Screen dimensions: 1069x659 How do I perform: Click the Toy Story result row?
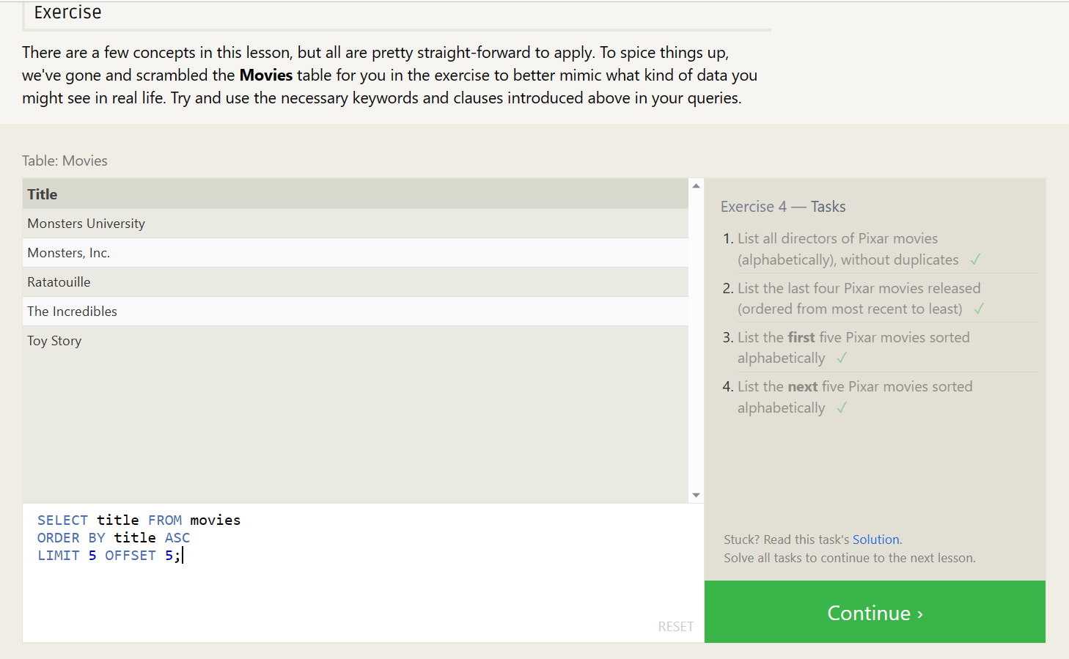(356, 341)
